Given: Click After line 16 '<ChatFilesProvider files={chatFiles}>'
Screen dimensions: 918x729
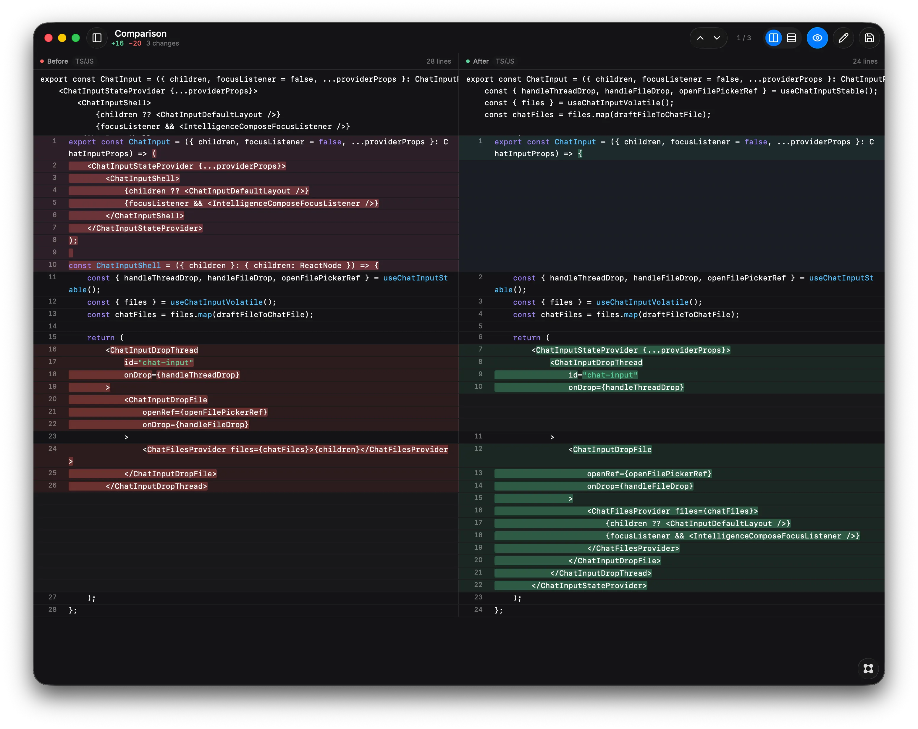Looking at the screenshot, I should click(672, 511).
